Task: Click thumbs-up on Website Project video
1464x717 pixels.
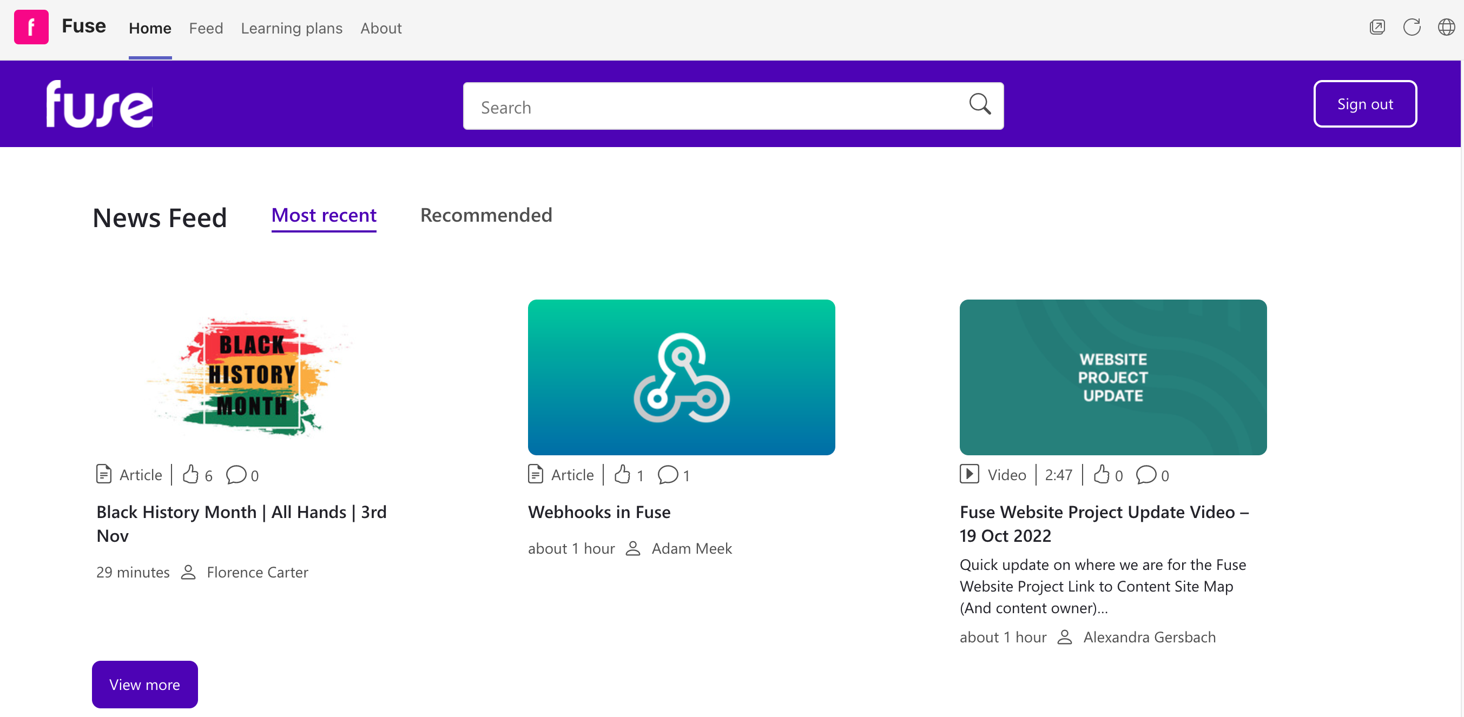Action: click(1102, 474)
